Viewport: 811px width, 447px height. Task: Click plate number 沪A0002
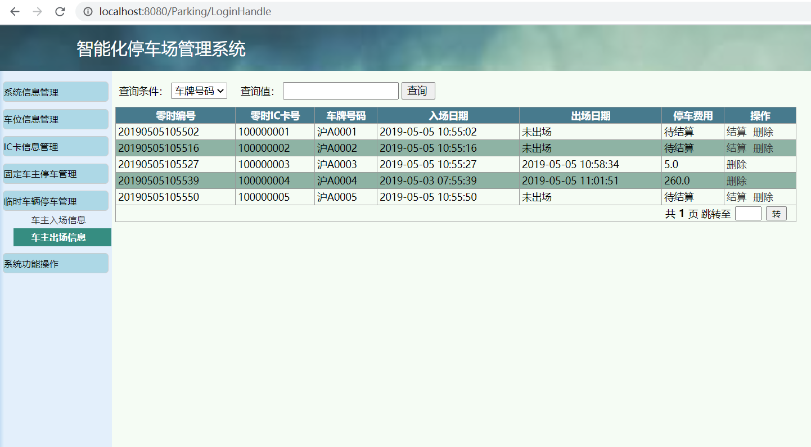coord(337,148)
